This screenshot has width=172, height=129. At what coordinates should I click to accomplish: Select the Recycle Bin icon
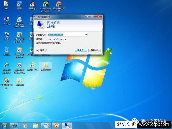pyautogui.click(x=6, y=51)
